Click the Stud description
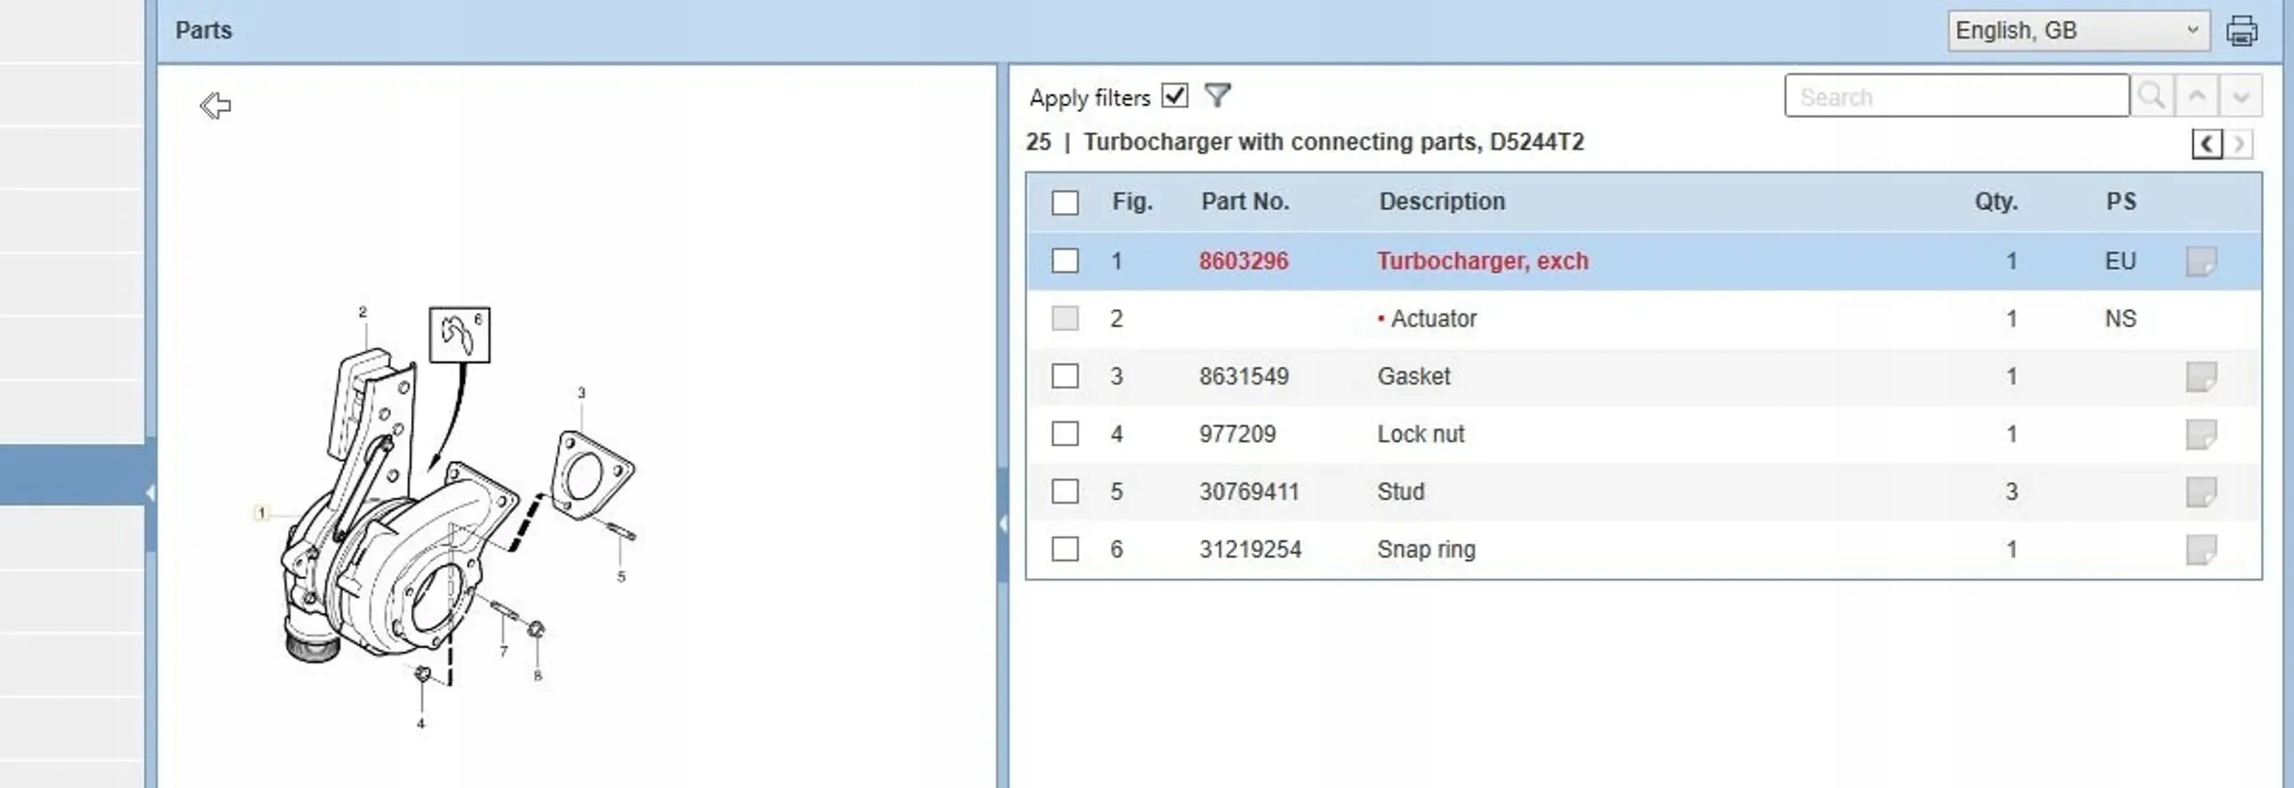 click(1400, 492)
